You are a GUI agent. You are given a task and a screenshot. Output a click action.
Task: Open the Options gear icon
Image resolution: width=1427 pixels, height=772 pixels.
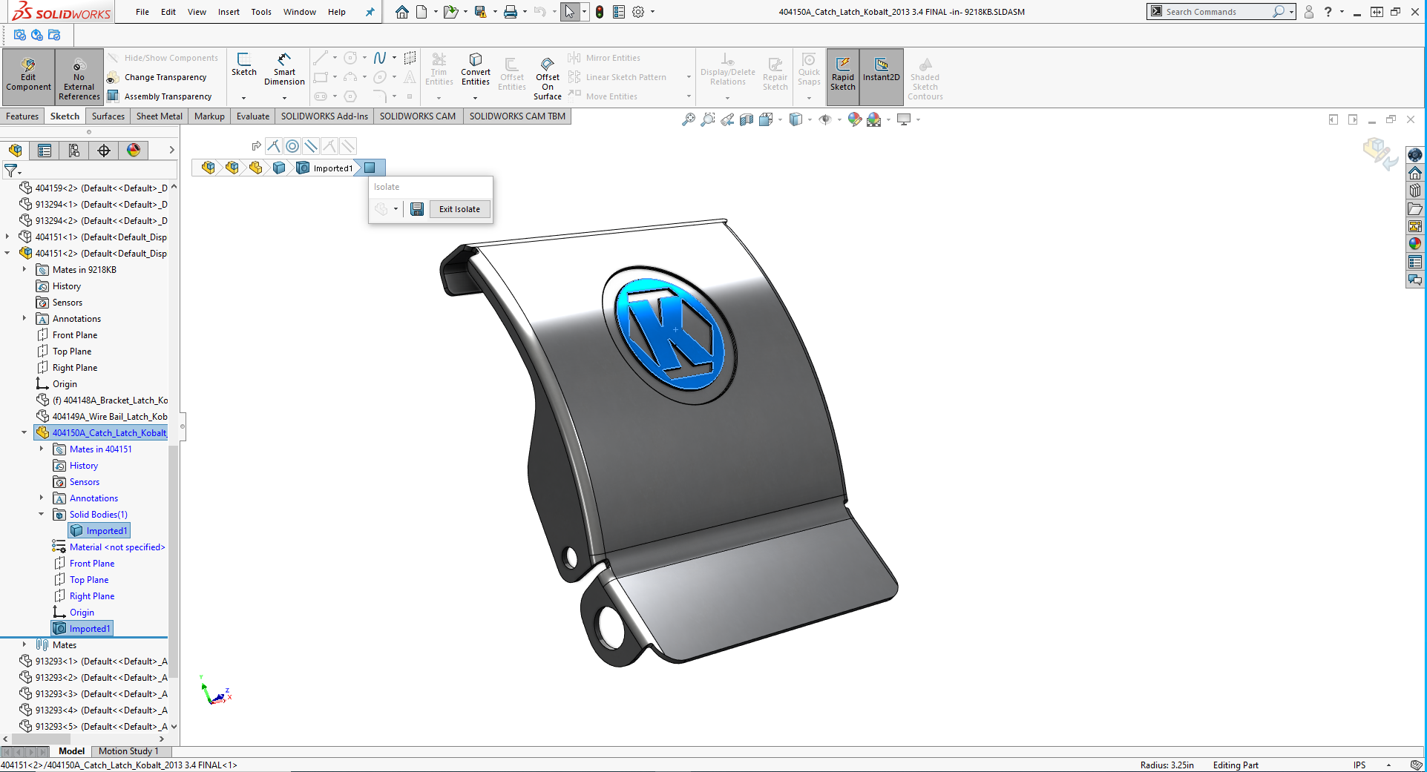click(638, 12)
